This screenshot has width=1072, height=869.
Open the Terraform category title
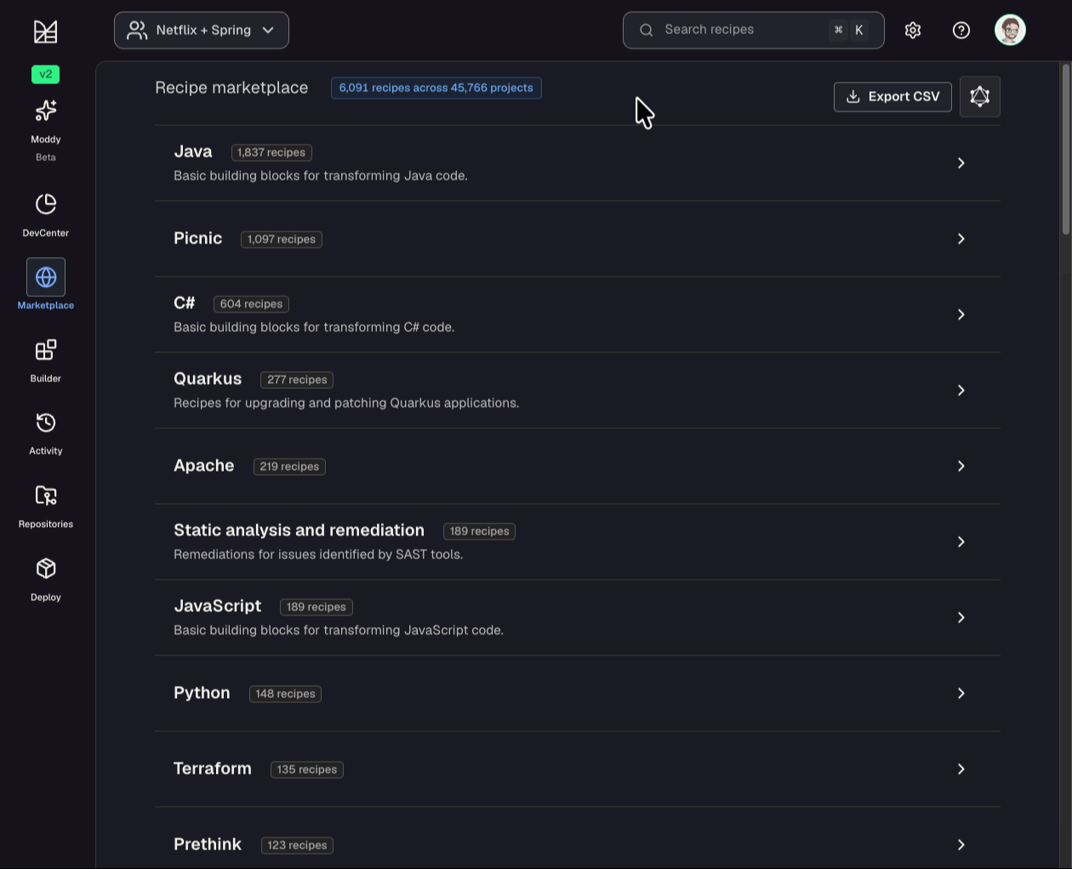coord(213,769)
